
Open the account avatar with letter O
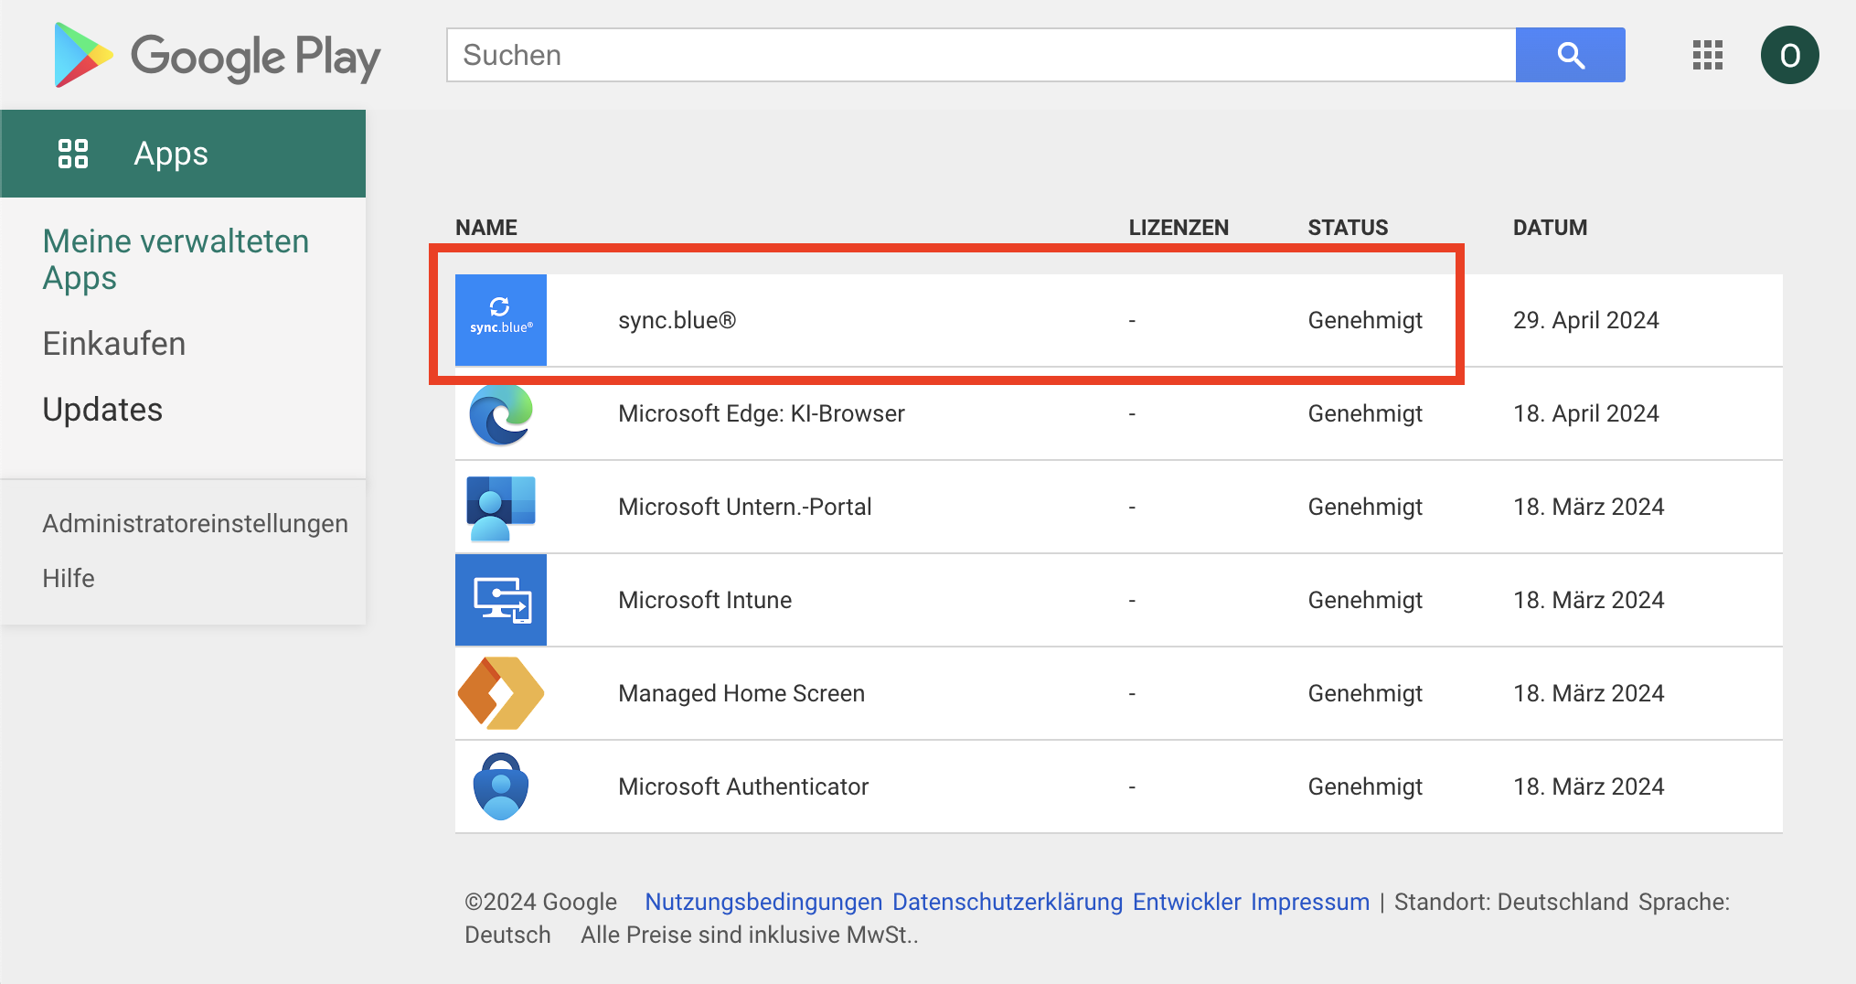(1789, 55)
